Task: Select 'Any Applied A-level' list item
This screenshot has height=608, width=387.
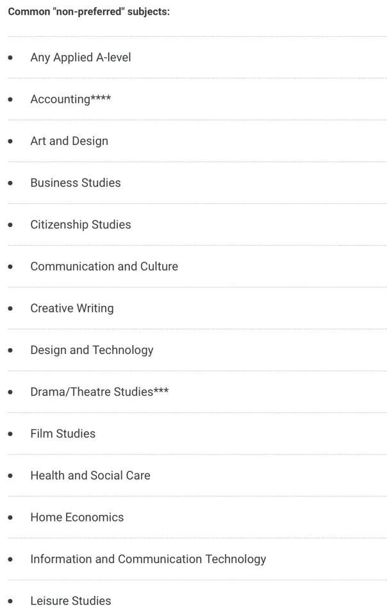Action: coord(81,57)
